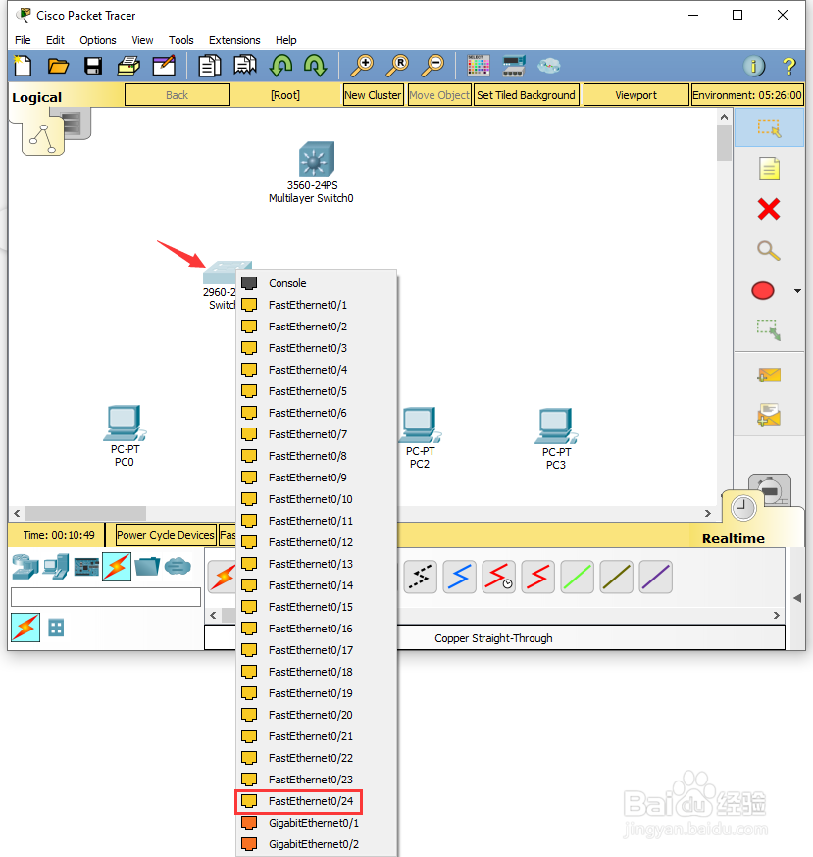Choose the red X Delete tool
813x857 pixels.
click(x=769, y=209)
